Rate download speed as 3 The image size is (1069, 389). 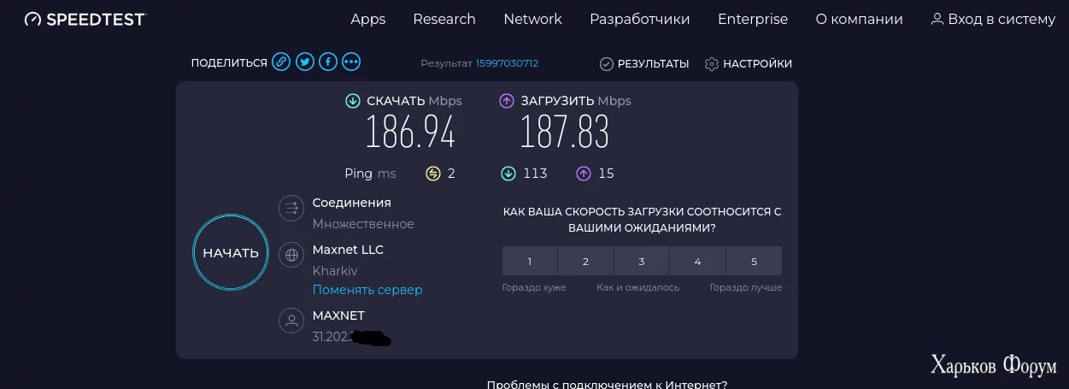(642, 261)
